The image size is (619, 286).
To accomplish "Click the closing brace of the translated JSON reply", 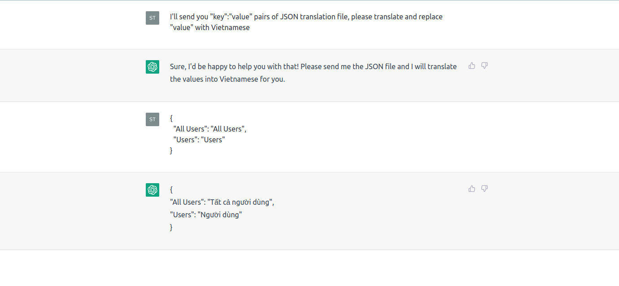I will tap(171, 227).
